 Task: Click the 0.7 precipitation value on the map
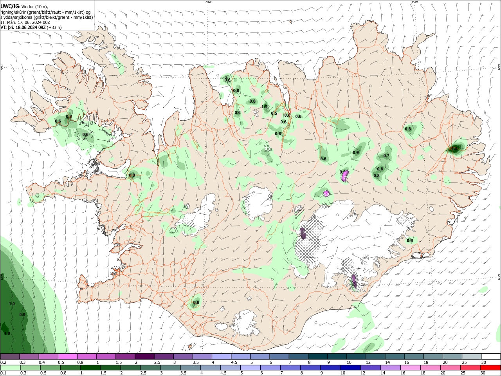[386, 156]
